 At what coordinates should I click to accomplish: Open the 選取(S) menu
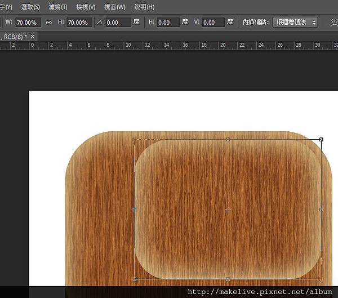point(30,7)
